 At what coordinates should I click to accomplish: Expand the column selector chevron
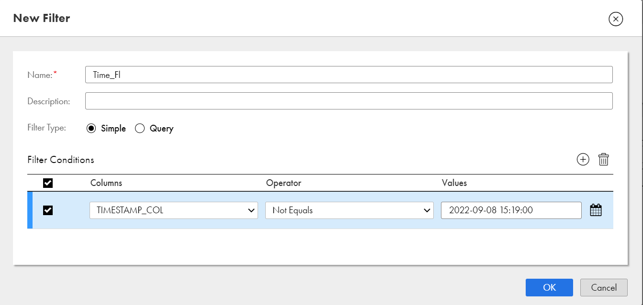point(252,210)
